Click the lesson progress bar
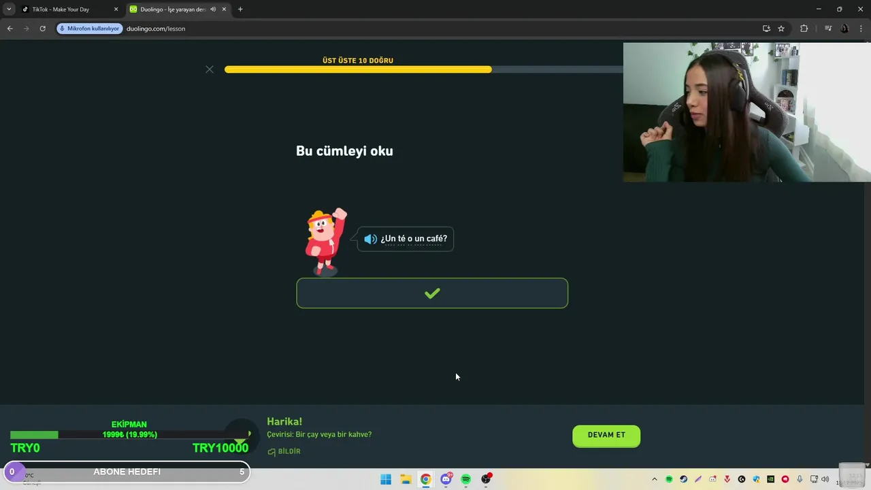The width and height of the screenshot is (871, 490). pos(423,69)
